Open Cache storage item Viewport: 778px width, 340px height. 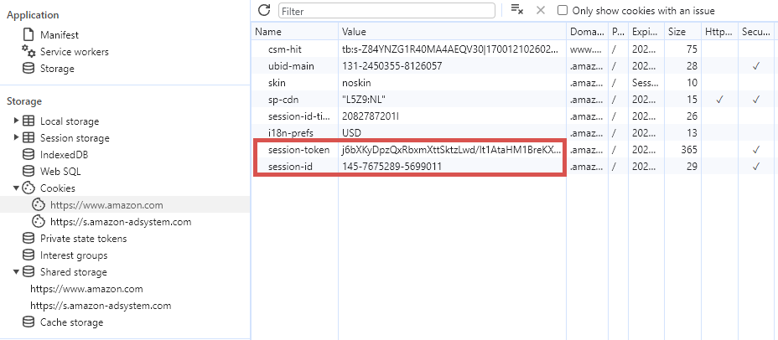coord(71,322)
